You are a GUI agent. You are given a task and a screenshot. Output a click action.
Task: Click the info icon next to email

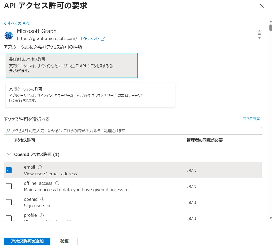pos(40,167)
